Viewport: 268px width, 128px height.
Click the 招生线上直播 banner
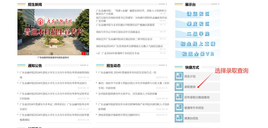(x=198, y=44)
